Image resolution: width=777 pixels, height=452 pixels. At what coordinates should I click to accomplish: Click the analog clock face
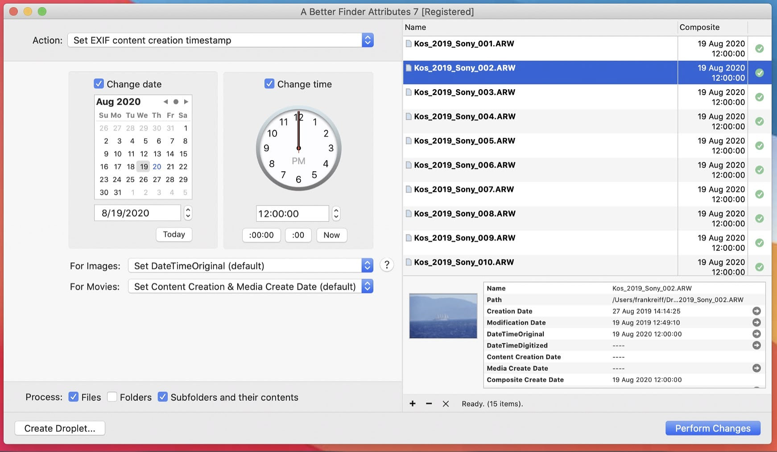[298, 148]
